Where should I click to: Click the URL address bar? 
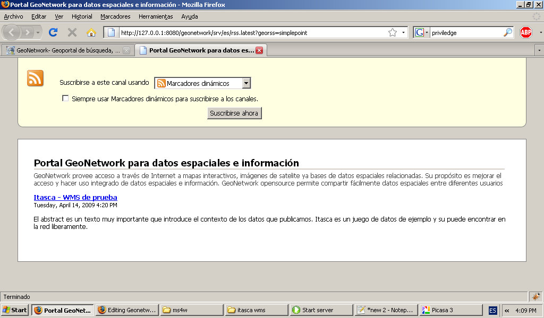point(250,33)
